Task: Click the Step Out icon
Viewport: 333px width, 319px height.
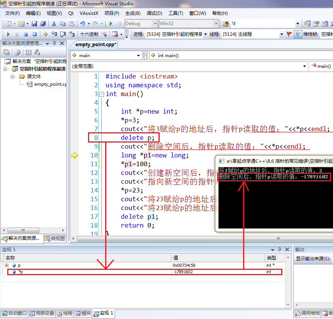Action: point(72,34)
